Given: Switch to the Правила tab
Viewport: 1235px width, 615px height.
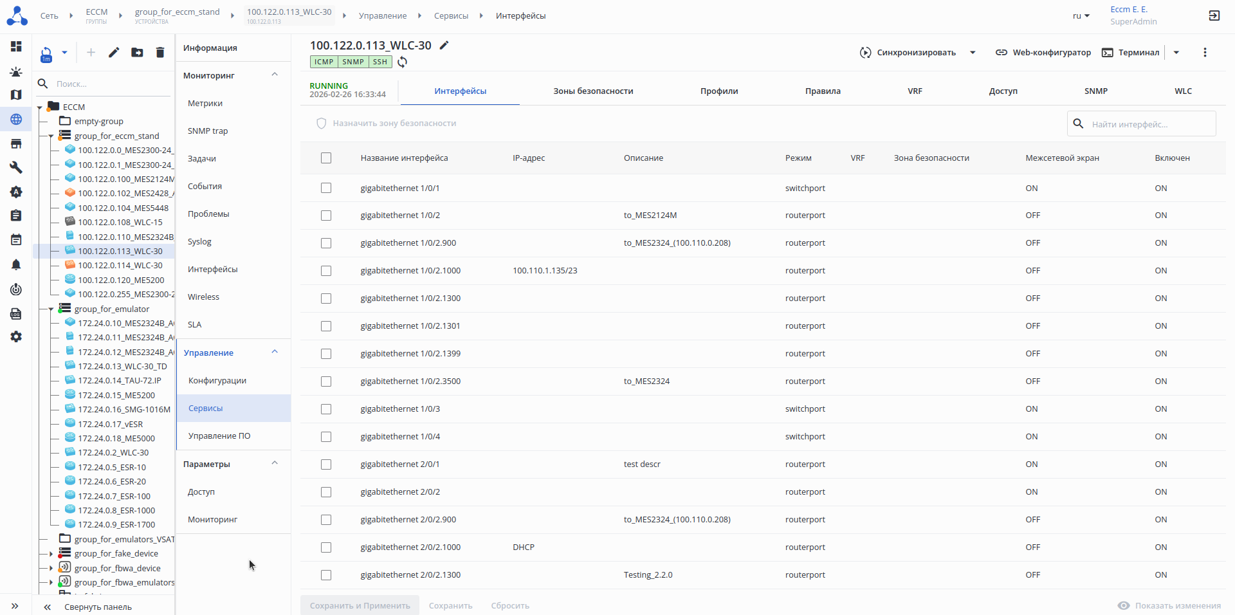Looking at the screenshot, I should pos(823,91).
